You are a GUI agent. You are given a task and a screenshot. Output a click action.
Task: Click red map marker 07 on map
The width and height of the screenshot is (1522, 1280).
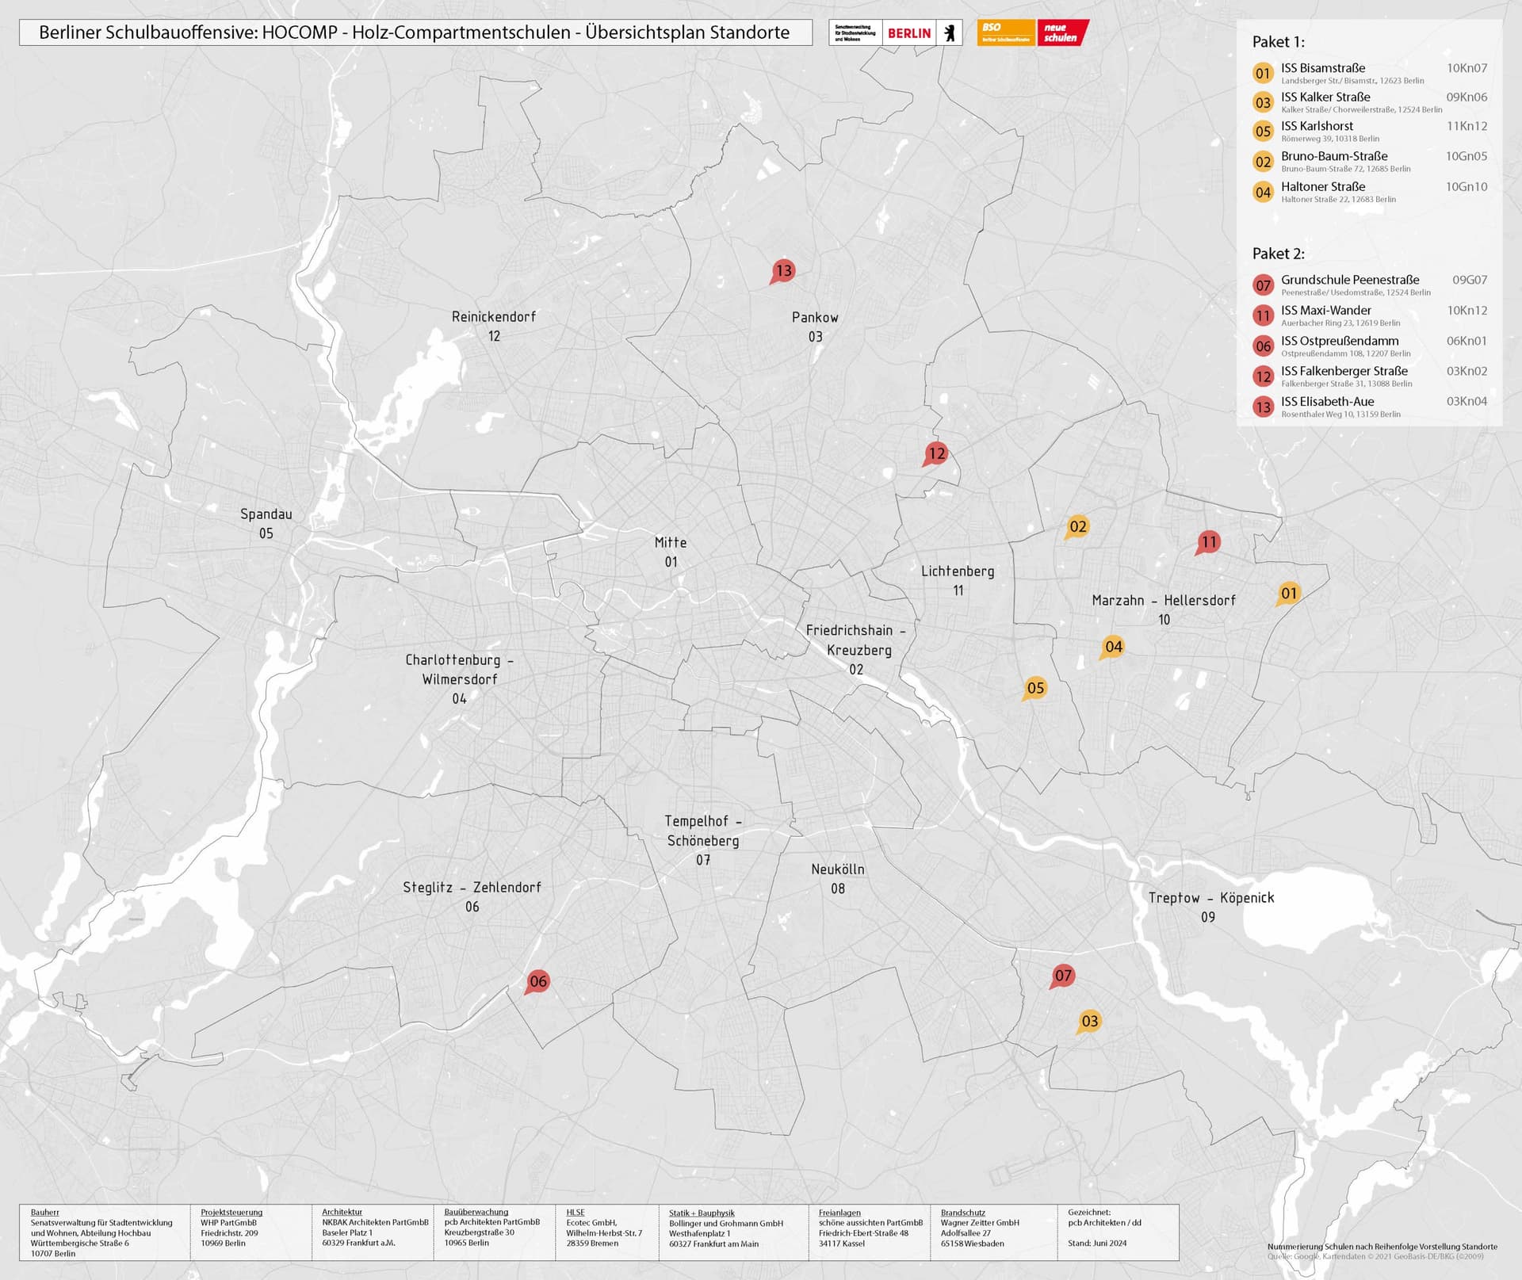(x=1063, y=976)
